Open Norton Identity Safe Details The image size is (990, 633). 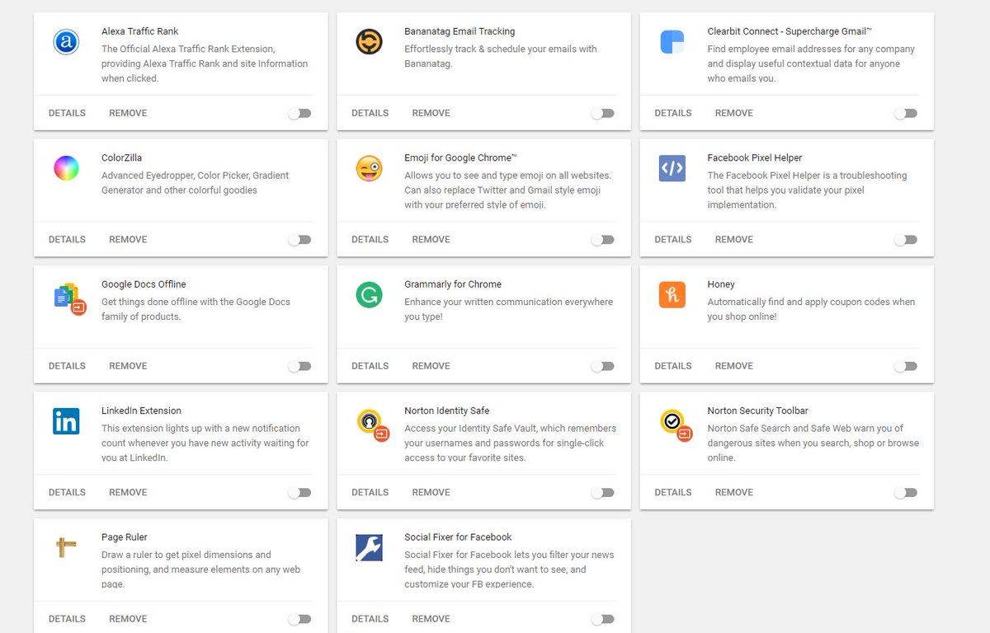[370, 492]
